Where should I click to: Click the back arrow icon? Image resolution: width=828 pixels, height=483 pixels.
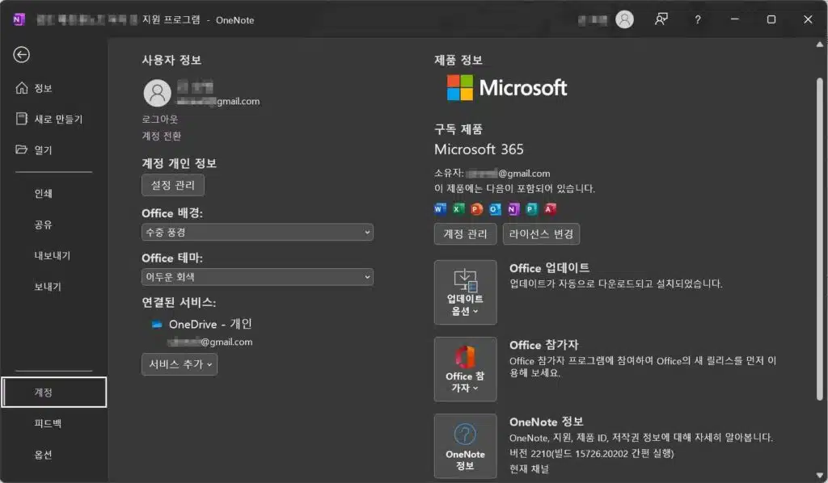pos(22,55)
